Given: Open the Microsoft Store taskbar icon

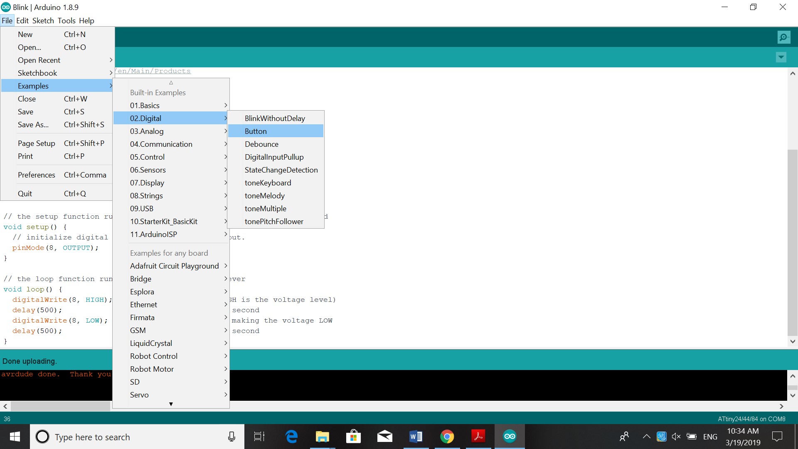Looking at the screenshot, I should point(353,437).
